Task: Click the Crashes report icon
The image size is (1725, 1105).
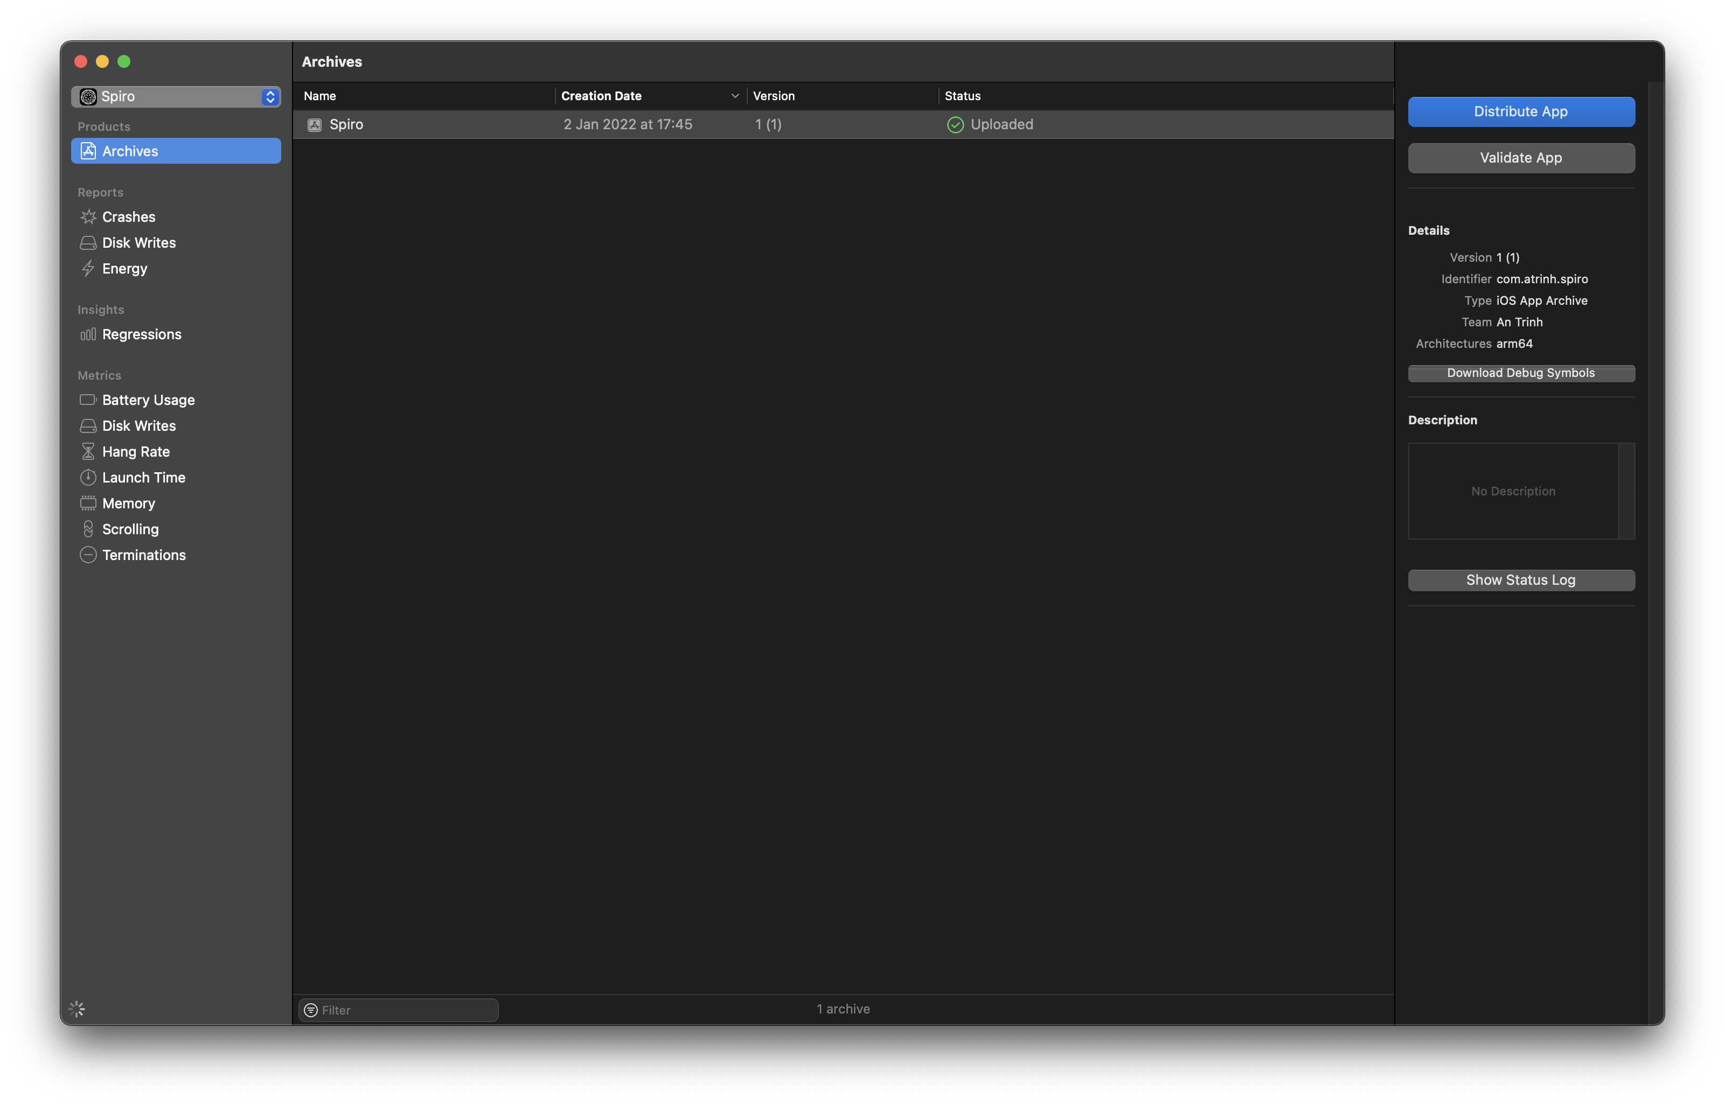Action: click(87, 216)
